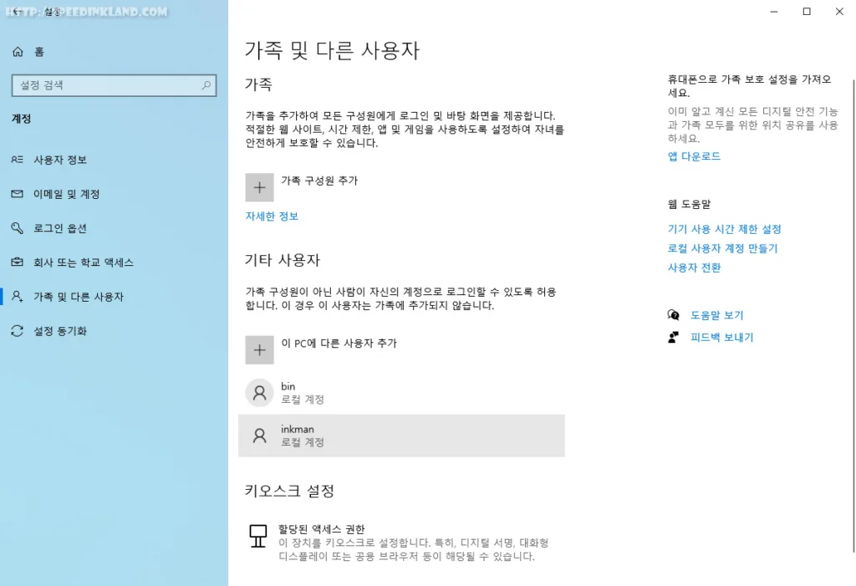Viewport: 856px width, 586px height.
Task: Click the person-plus icon for 가족 및 다른 사용자
Action: (x=17, y=297)
